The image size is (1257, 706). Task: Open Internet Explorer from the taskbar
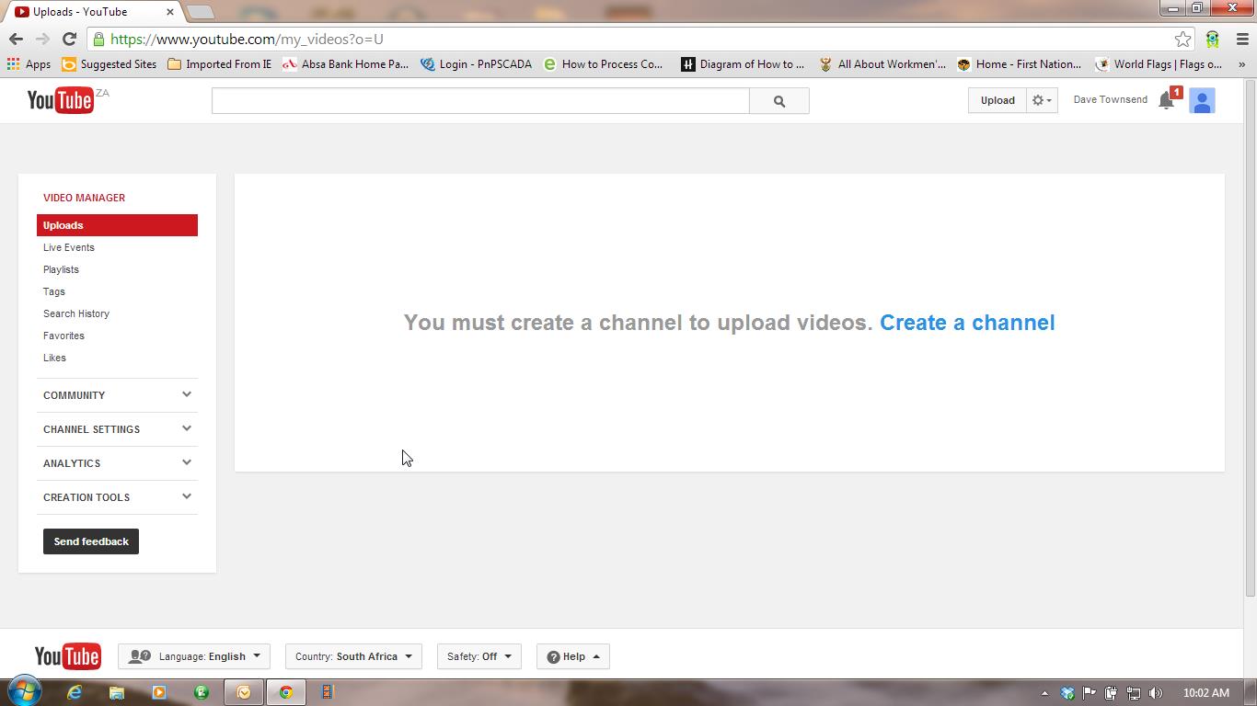click(x=75, y=692)
